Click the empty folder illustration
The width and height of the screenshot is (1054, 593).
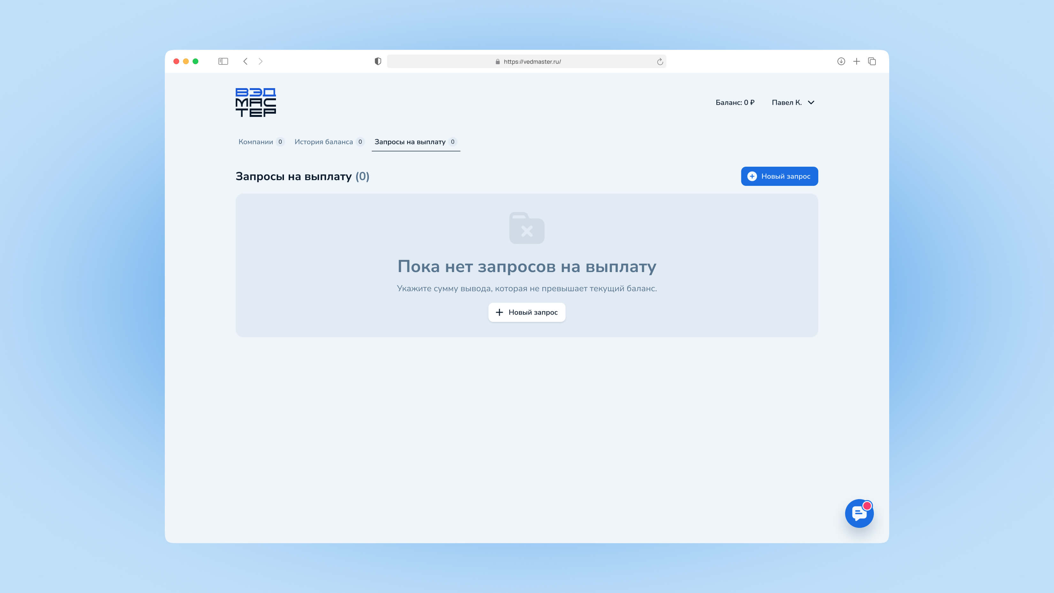pos(527,228)
